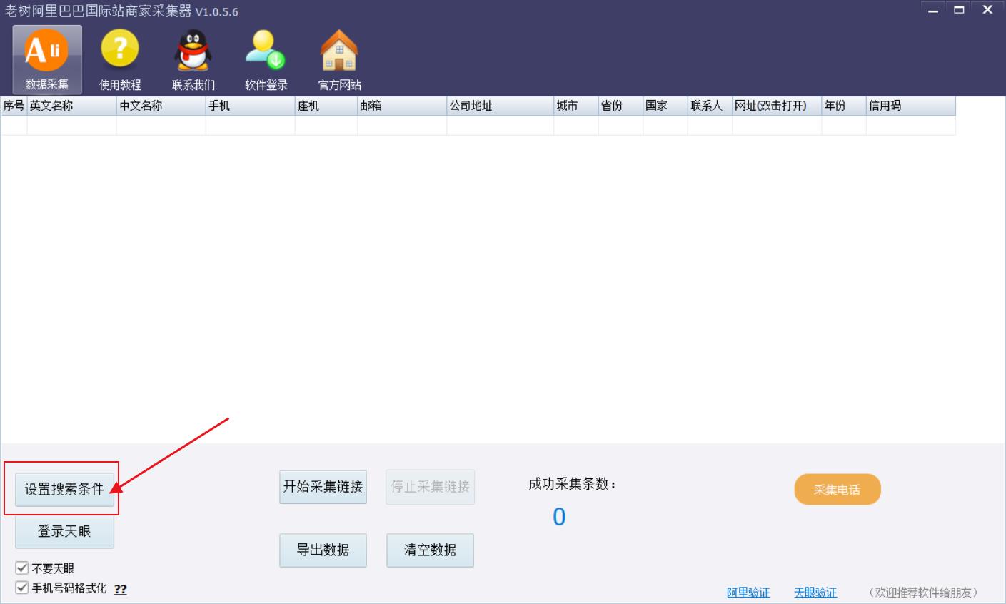This screenshot has height=604, width=1006.
Task: Click the 登录天眼 button
Action: pyautogui.click(x=64, y=531)
